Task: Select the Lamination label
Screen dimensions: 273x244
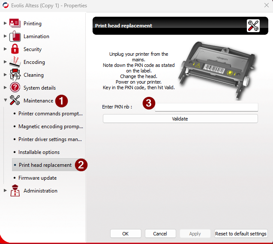Action: pyautogui.click(x=36, y=36)
